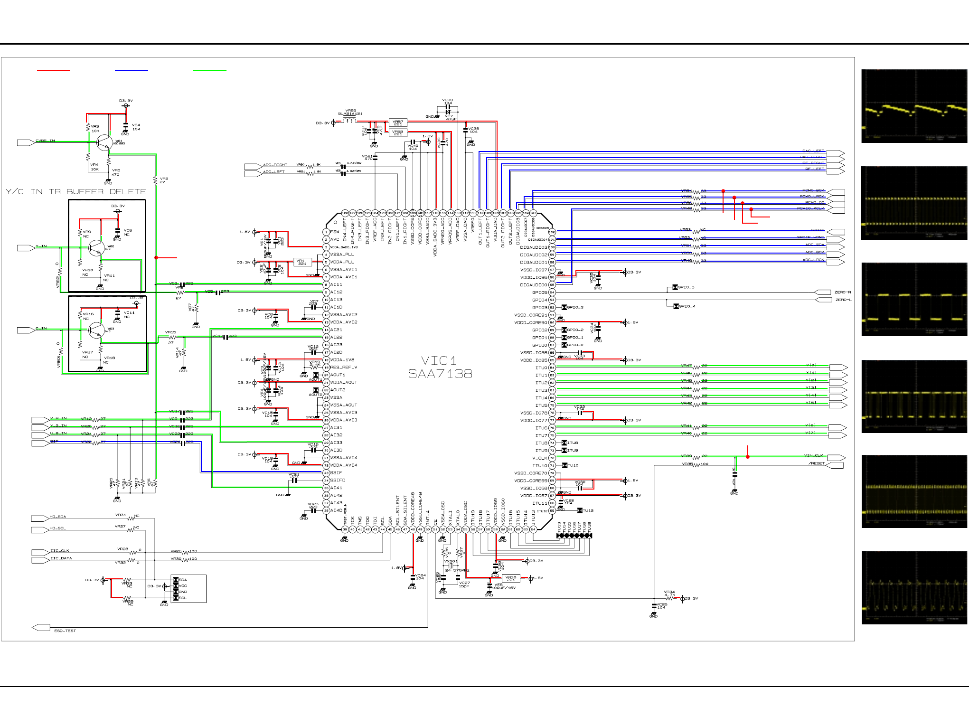Click the C_IN input connector symbol
The width and height of the screenshot is (969, 707).
coord(25,330)
